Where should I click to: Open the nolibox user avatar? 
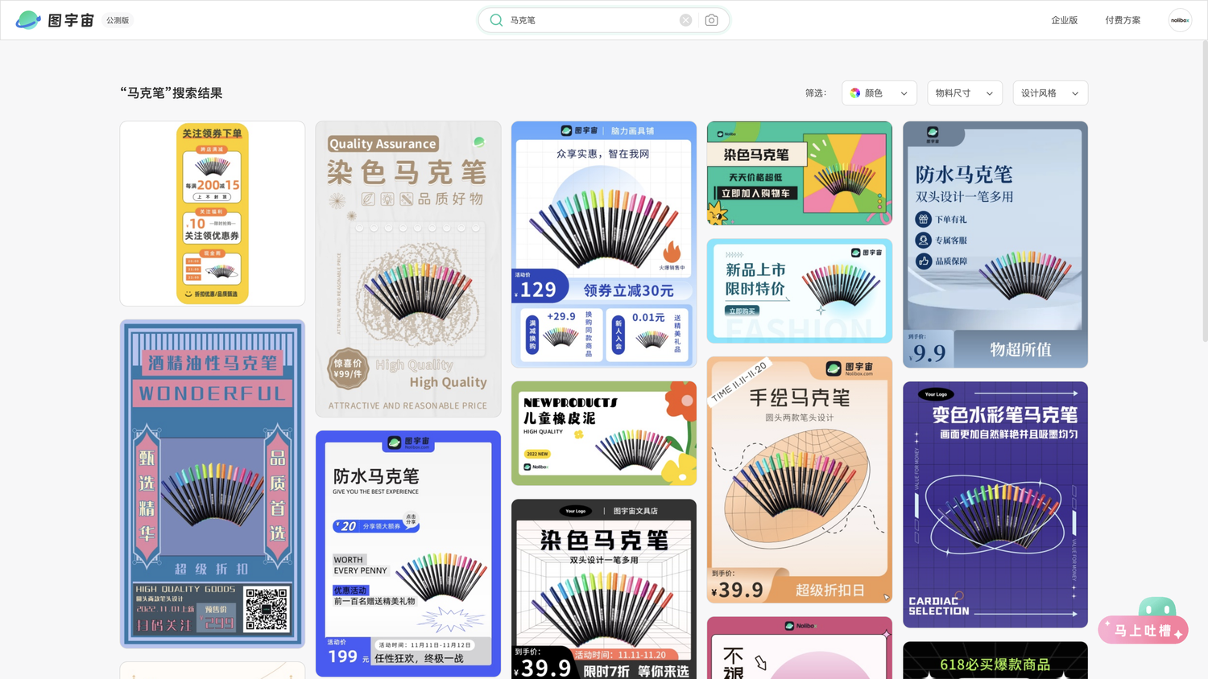[x=1180, y=20]
